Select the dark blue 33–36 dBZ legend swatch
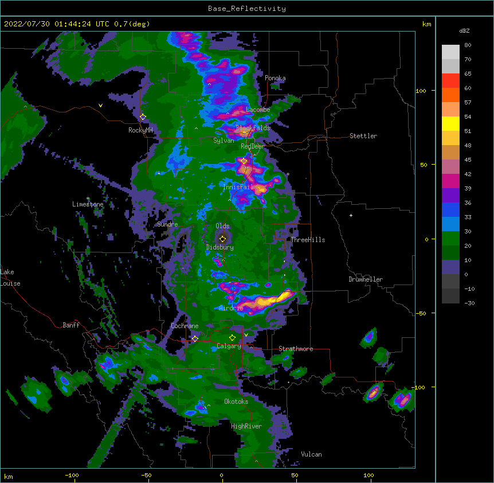Screen dimensions: 494x483 pos(450,209)
